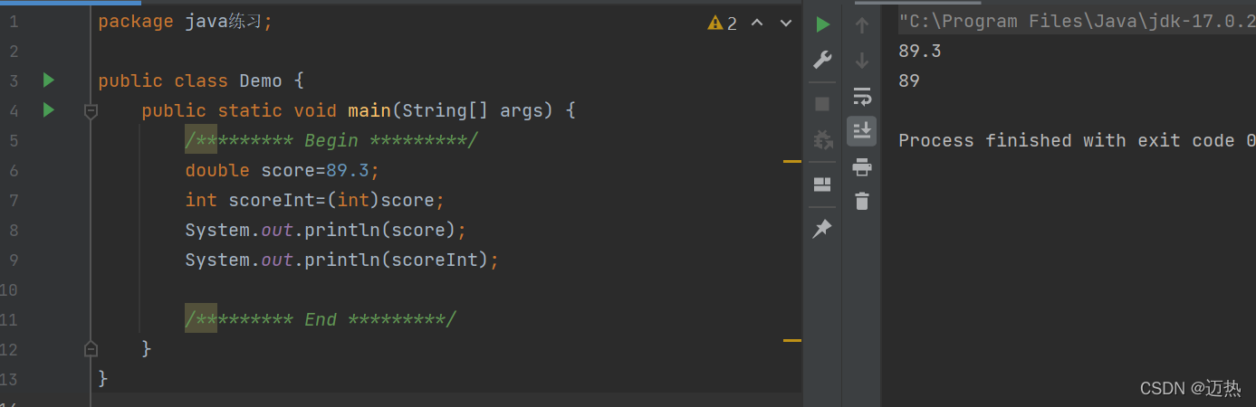This screenshot has width=1256, height=407.
Task: Click the number literal 89.3 in code
Action: click(x=348, y=170)
